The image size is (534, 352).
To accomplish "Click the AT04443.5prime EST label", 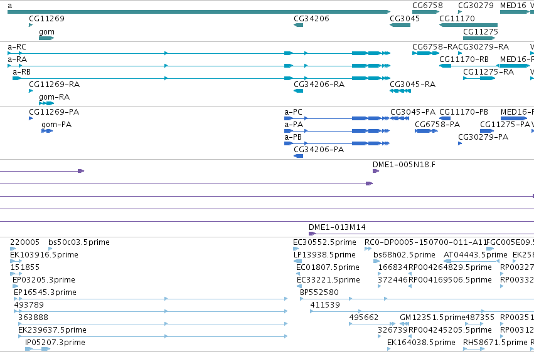I will [476, 255].
